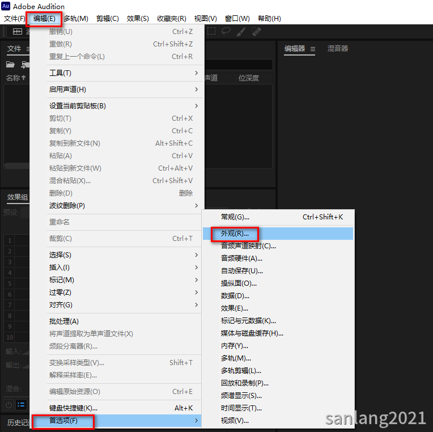Open 标记与元数据(K)... preferences
This screenshot has height=432, width=433.
(278, 321)
